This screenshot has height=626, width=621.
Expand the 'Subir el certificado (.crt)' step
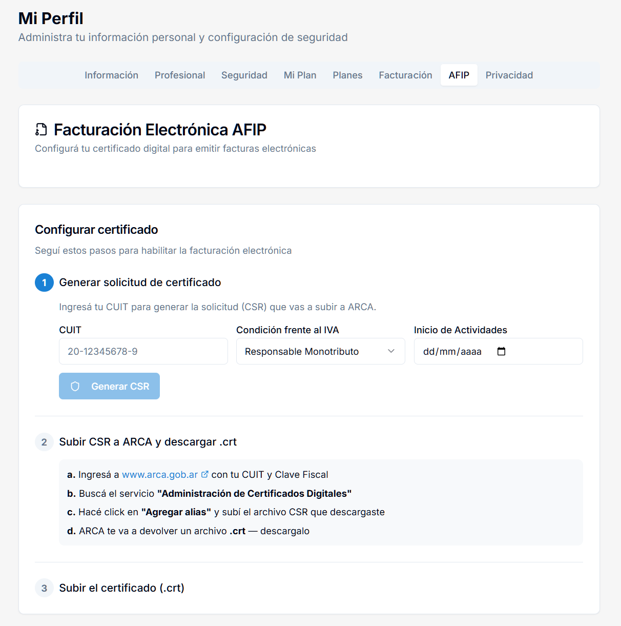coord(121,588)
